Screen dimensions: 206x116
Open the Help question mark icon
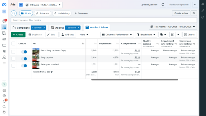pos(4,84)
